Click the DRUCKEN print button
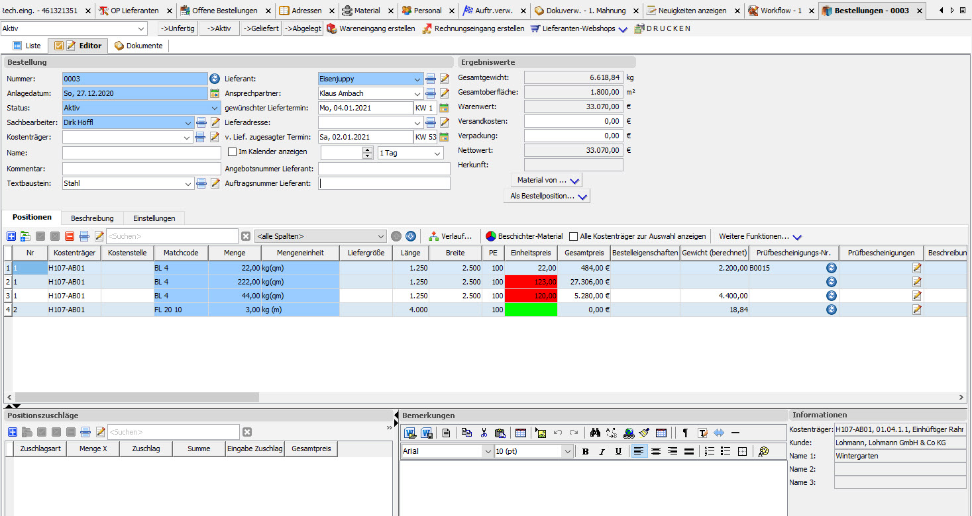 [x=662, y=28]
